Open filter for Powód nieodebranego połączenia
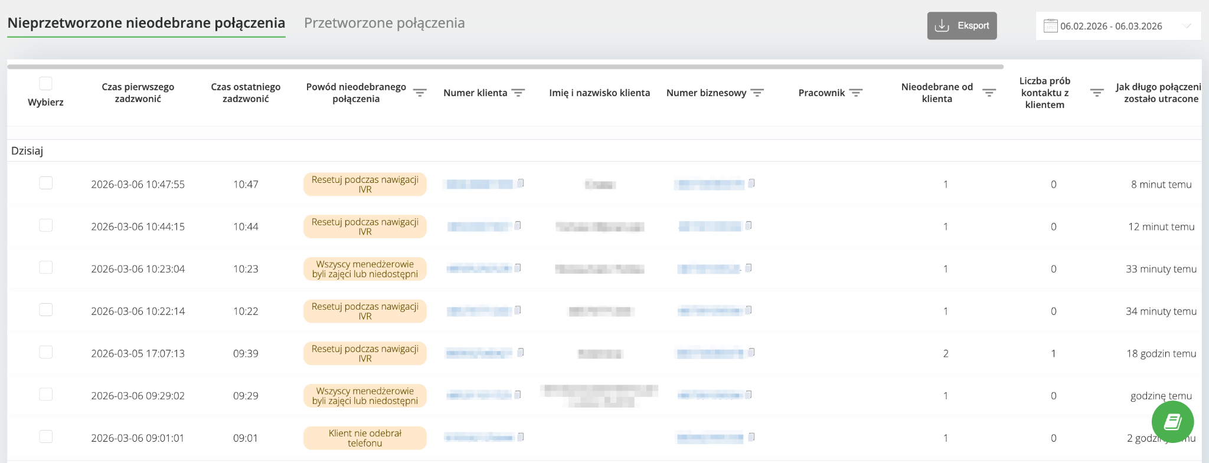Viewport: 1209px width, 463px height. pos(420,93)
